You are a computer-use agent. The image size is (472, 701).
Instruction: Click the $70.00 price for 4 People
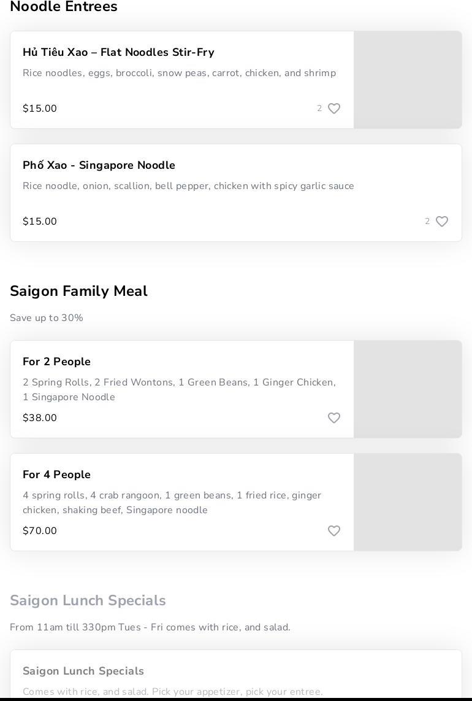point(40,531)
